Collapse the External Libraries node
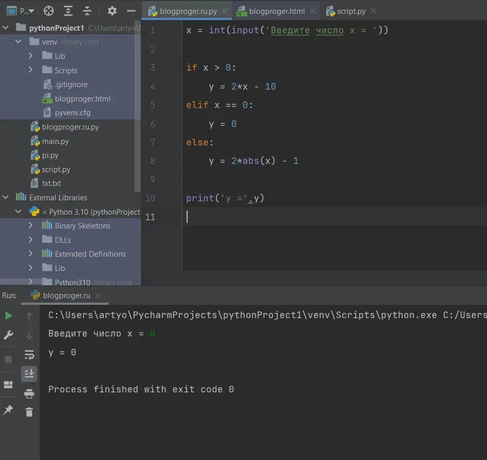487x460 pixels. tap(6, 197)
